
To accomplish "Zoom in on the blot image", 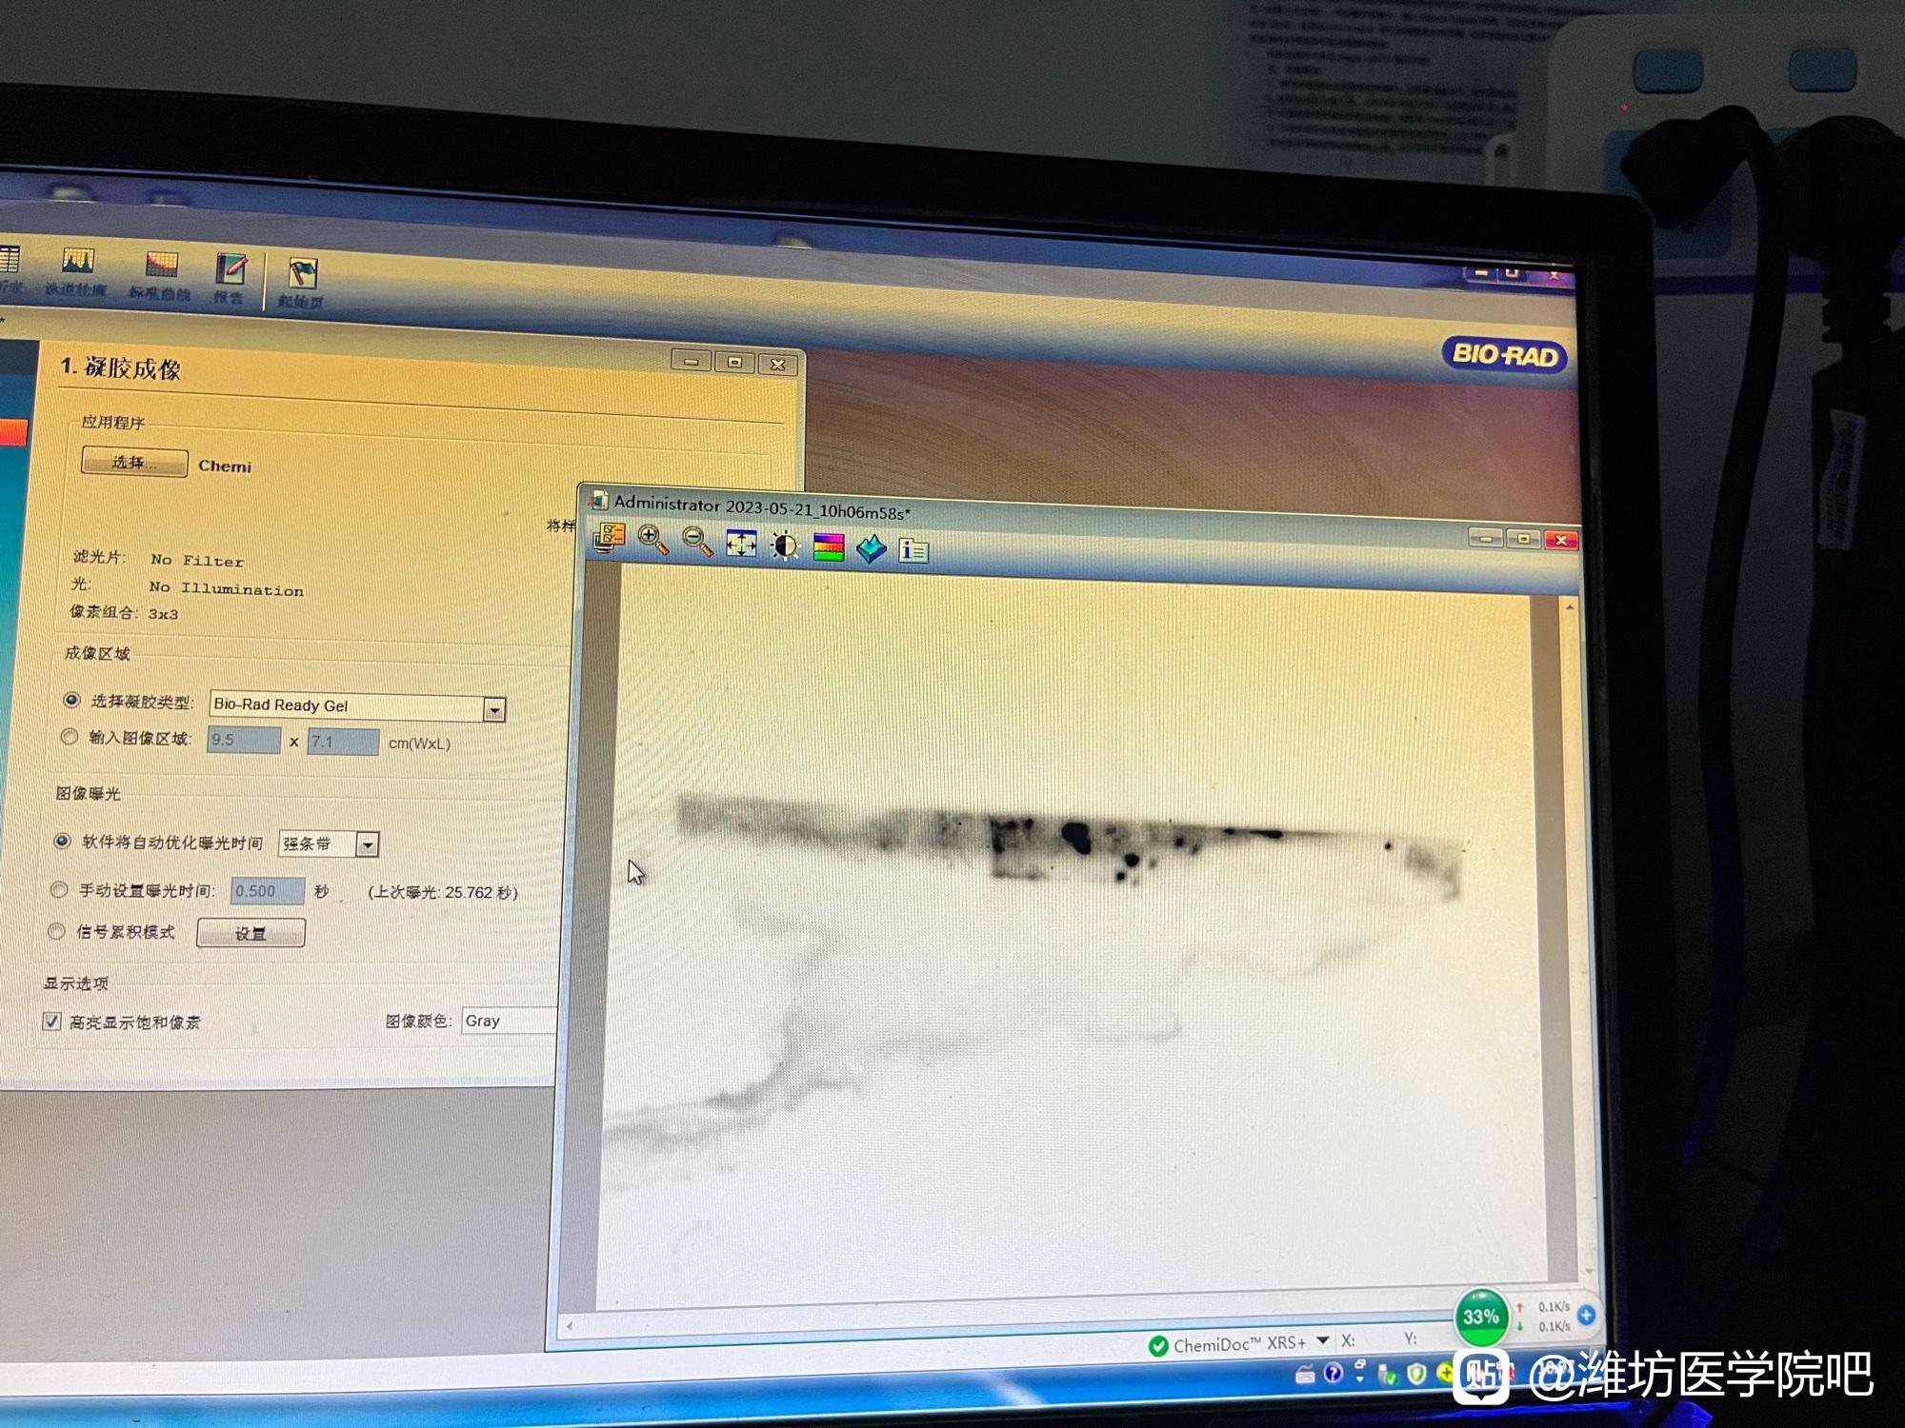I will click(652, 540).
